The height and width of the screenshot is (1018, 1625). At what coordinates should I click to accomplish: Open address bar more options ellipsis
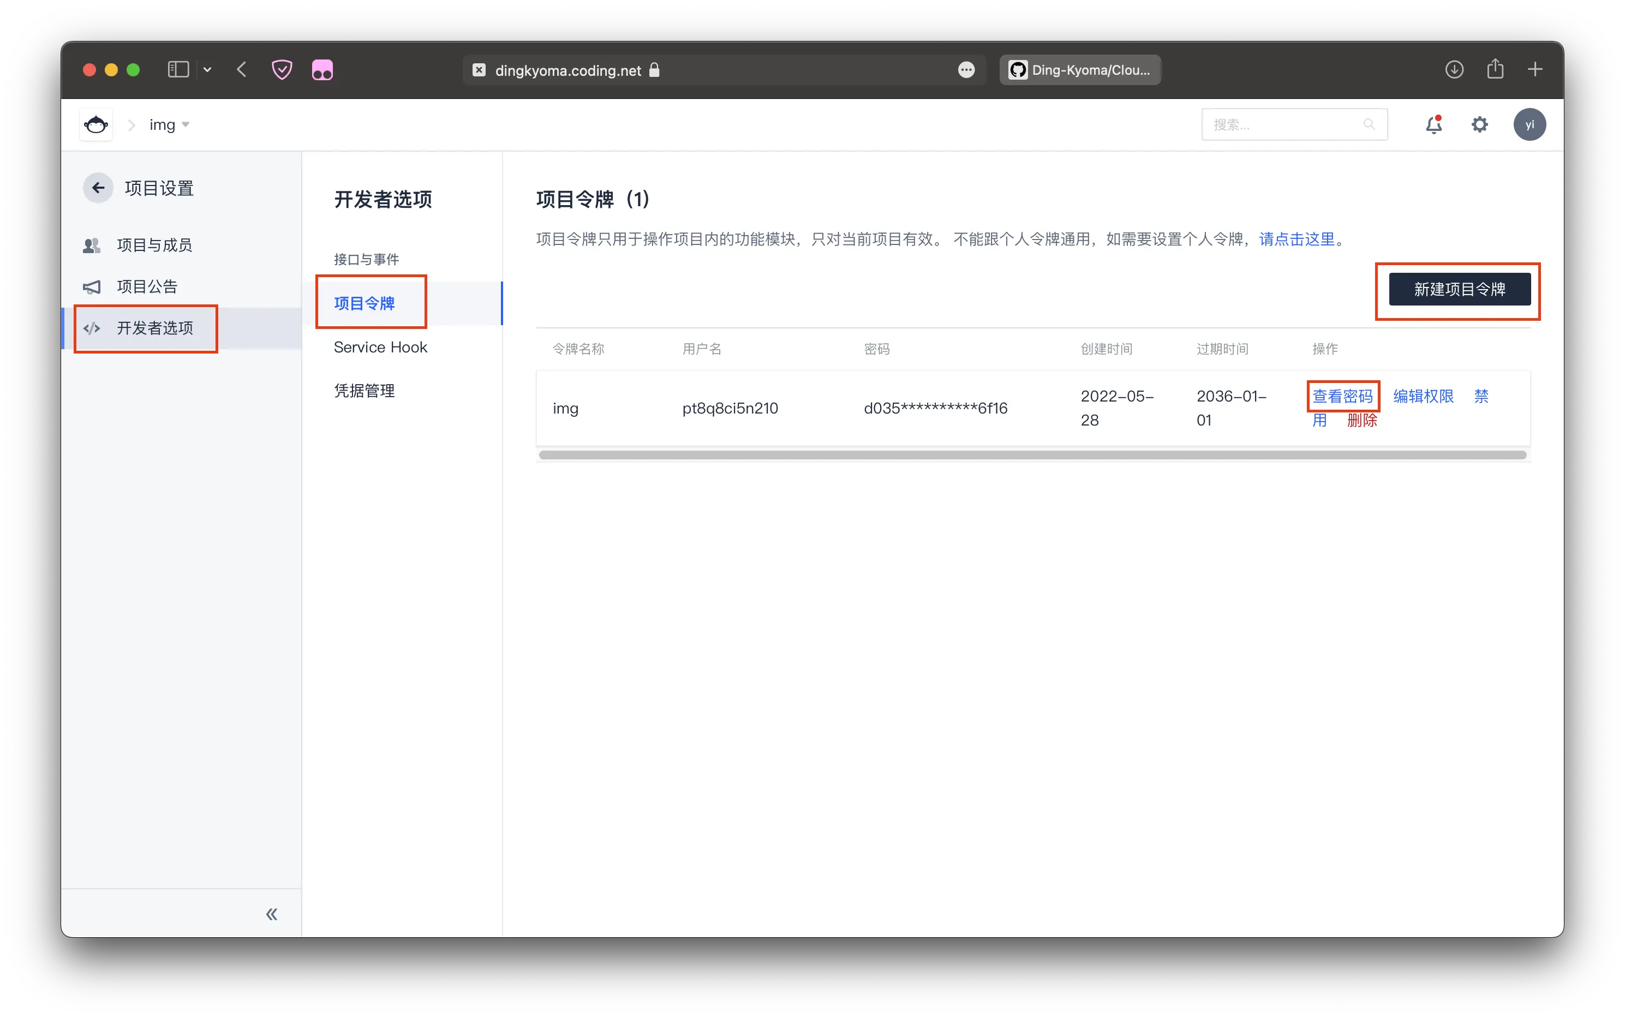[x=966, y=70]
